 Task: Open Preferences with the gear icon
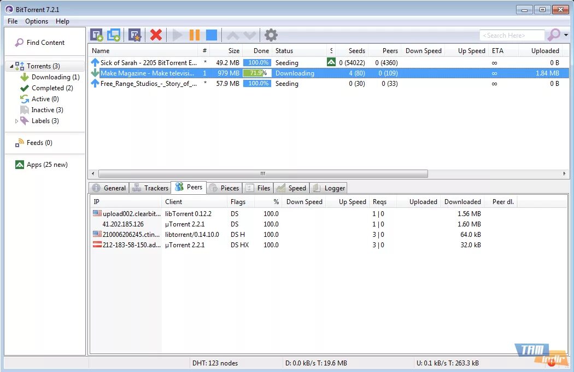271,35
